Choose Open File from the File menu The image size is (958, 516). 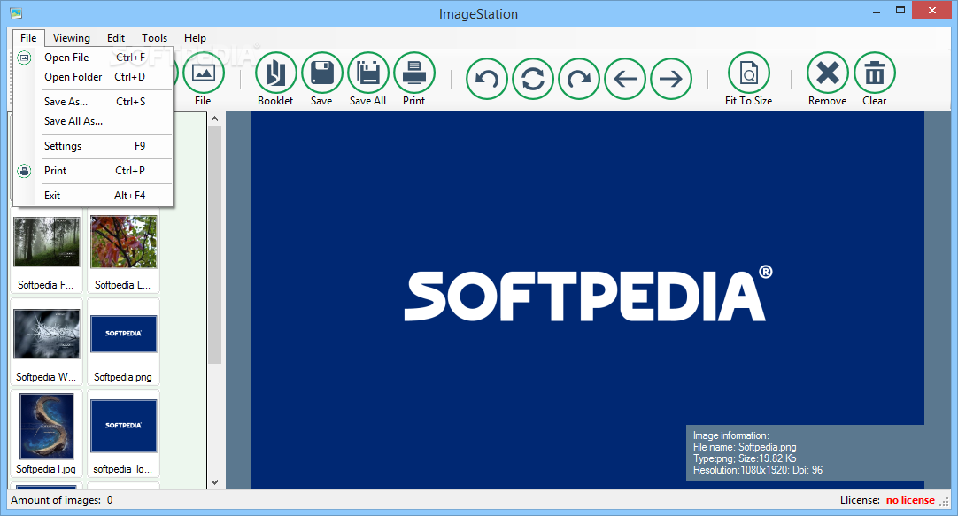click(94, 58)
